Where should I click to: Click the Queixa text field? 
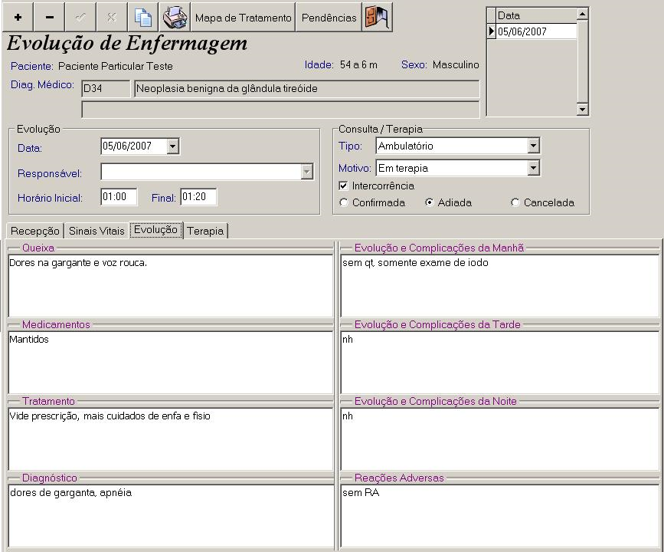(170, 285)
